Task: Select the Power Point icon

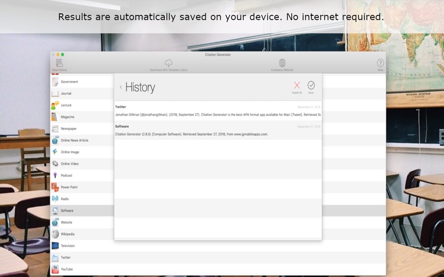Action: coord(55,187)
